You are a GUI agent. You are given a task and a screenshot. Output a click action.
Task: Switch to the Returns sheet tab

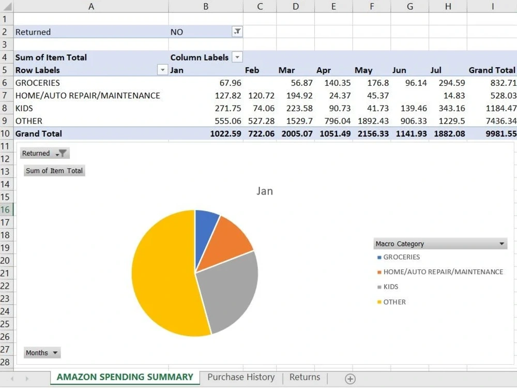[305, 377]
